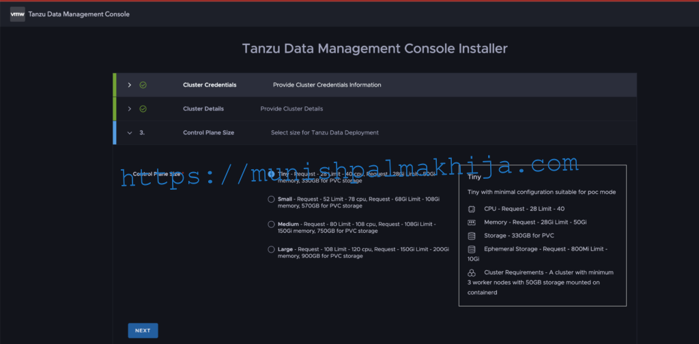
Task: Collapse the Control Plane Size step chevron
Action: pos(129,133)
